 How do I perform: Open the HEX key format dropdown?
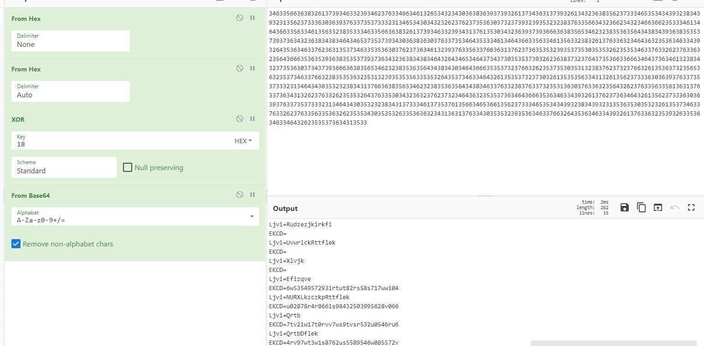tap(243, 141)
